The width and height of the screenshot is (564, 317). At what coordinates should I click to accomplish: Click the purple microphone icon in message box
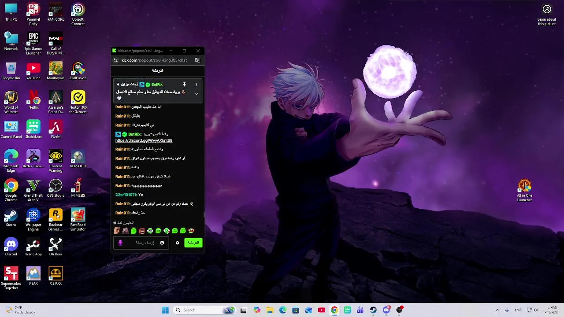click(120, 243)
